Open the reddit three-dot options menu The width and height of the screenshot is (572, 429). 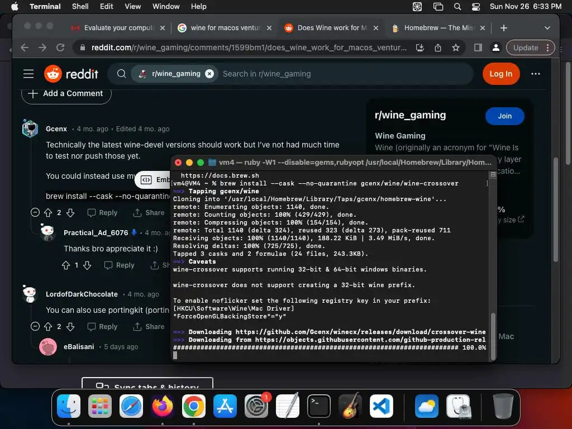coord(536,74)
